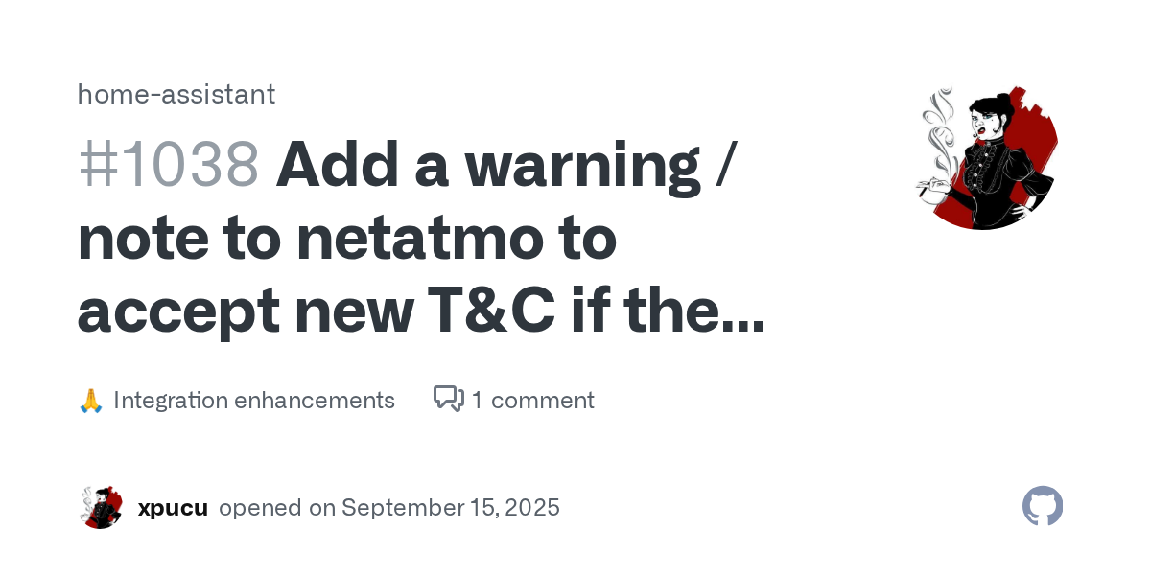Select the Integration enhancements category
The height and width of the screenshot is (575, 1151).
click(253, 400)
